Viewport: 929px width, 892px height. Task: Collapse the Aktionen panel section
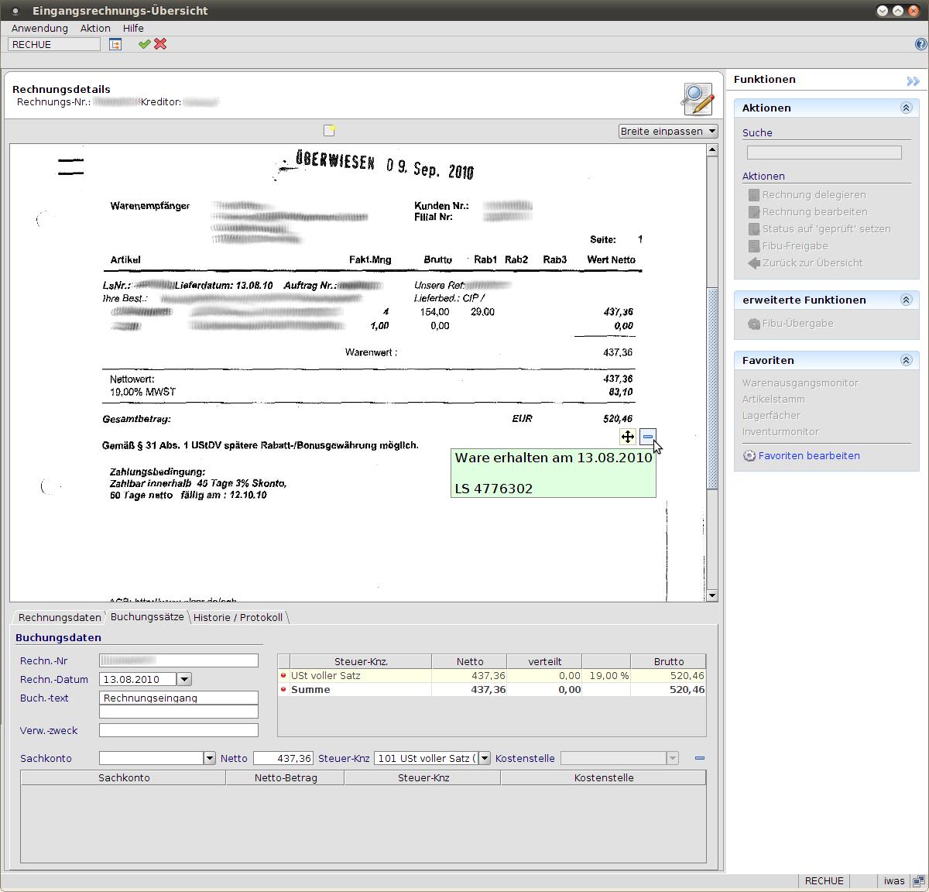coord(906,108)
